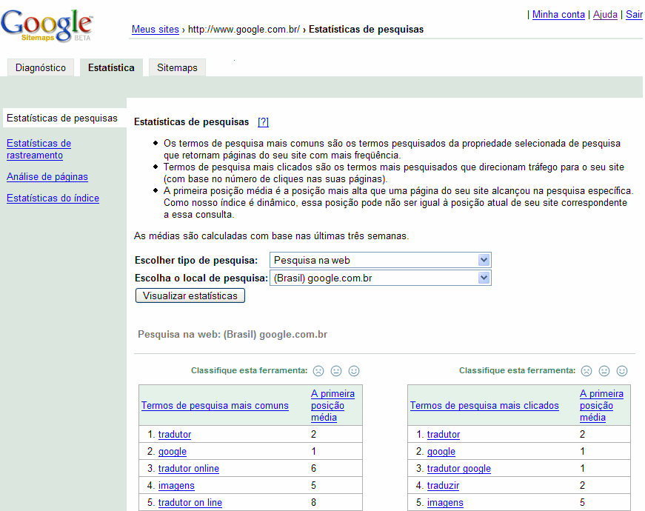The height and width of the screenshot is (511, 645).
Task: Open 'google' in the clicked terms table
Action: point(441,451)
